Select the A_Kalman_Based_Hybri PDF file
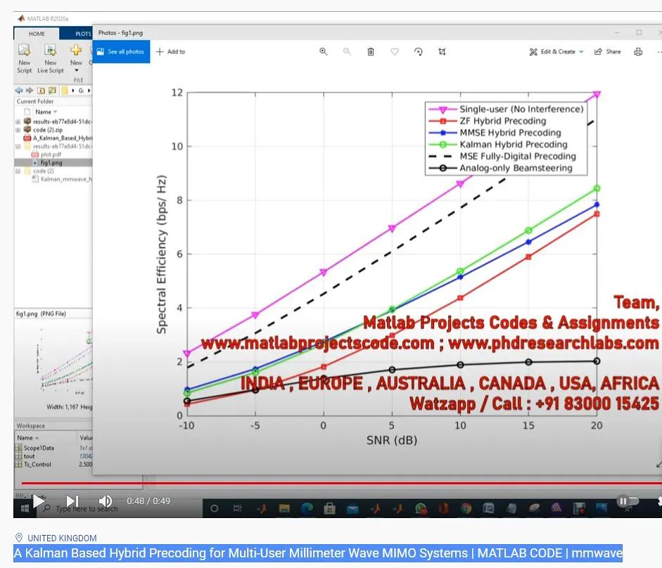 58,138
